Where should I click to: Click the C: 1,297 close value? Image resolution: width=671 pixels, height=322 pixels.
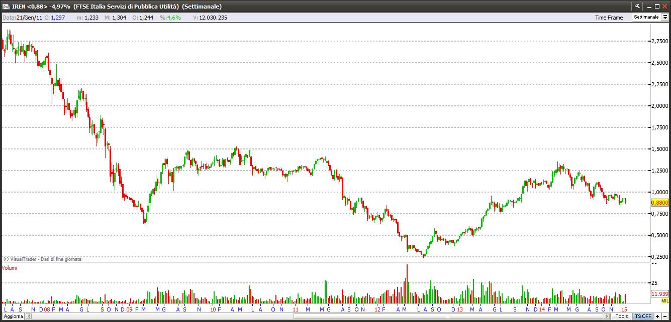[54, 18]
